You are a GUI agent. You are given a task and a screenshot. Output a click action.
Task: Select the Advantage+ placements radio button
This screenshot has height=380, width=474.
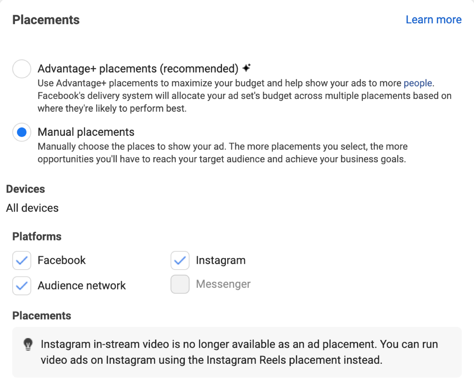21,69
